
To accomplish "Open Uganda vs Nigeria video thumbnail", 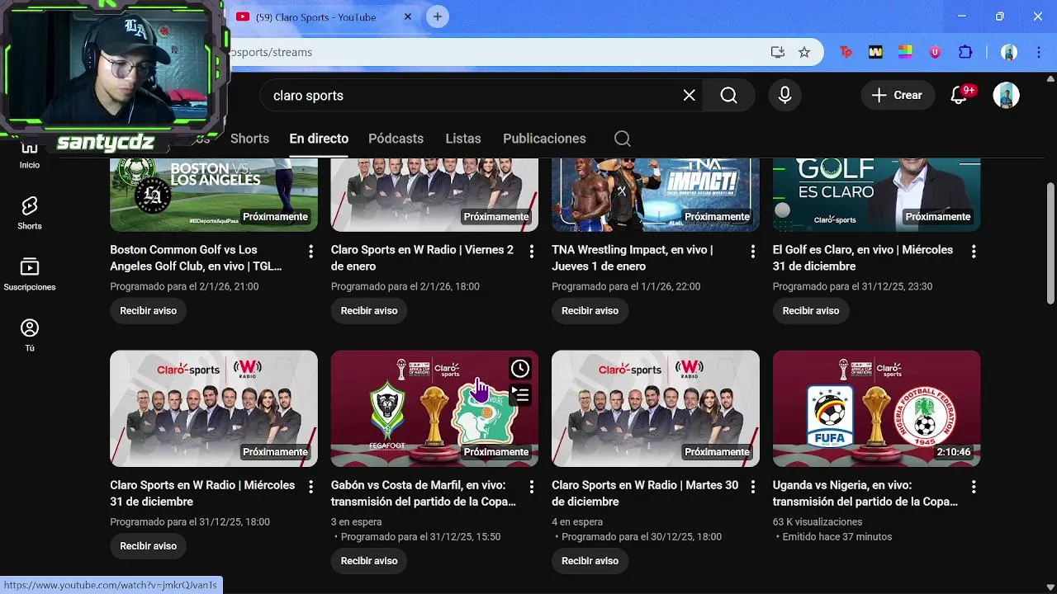I will click(876, 408).
